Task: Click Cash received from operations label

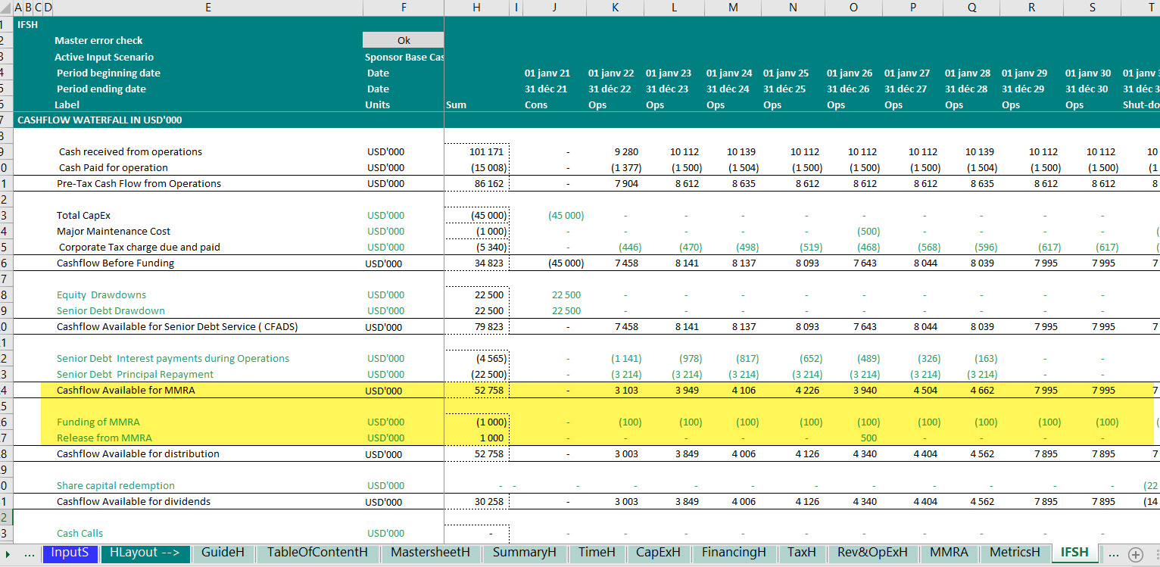Action: [x=130, y=151]
